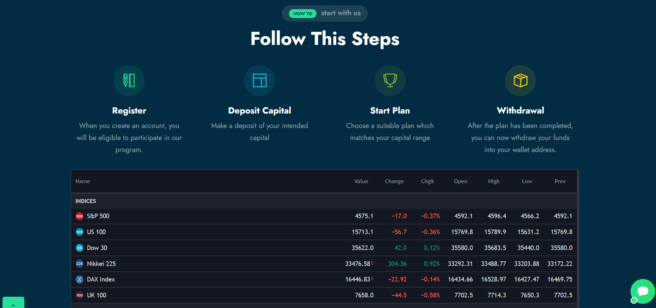Click Nikkei 225 percent 0.92%

pyautogui.click(x=432, y=264)
